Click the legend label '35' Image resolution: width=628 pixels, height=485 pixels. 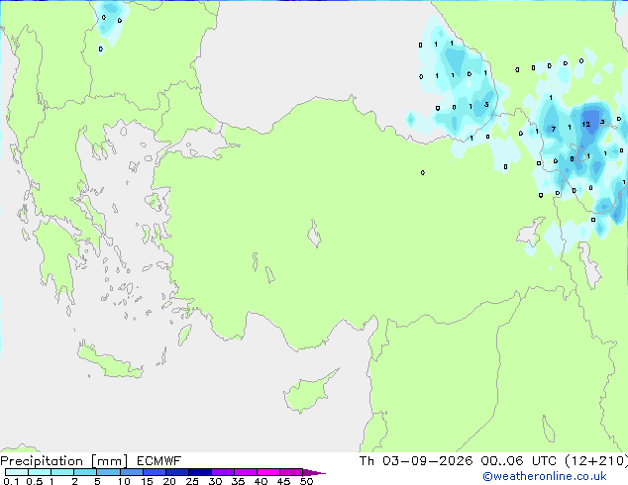coord(238,481)
